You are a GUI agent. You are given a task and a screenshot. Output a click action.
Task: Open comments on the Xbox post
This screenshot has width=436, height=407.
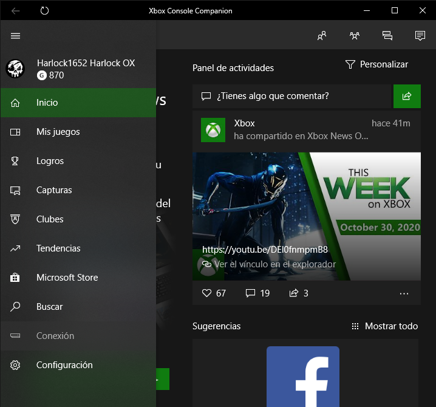coord(250,293)
